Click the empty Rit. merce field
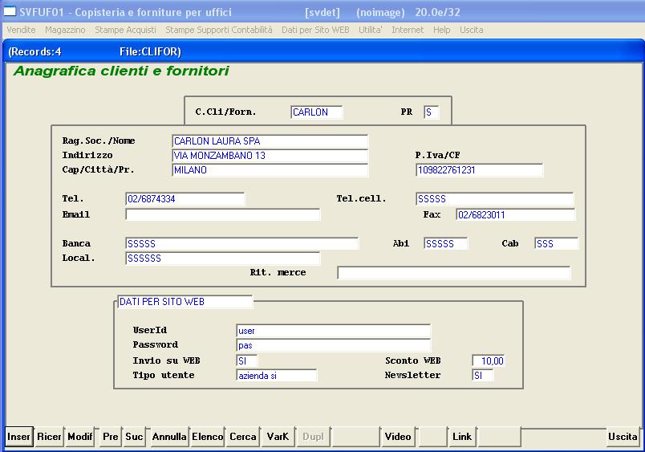 coord(454,272)
